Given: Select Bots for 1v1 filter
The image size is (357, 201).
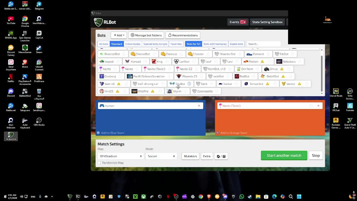Looking at the screenshot, I should coord(194,44).
